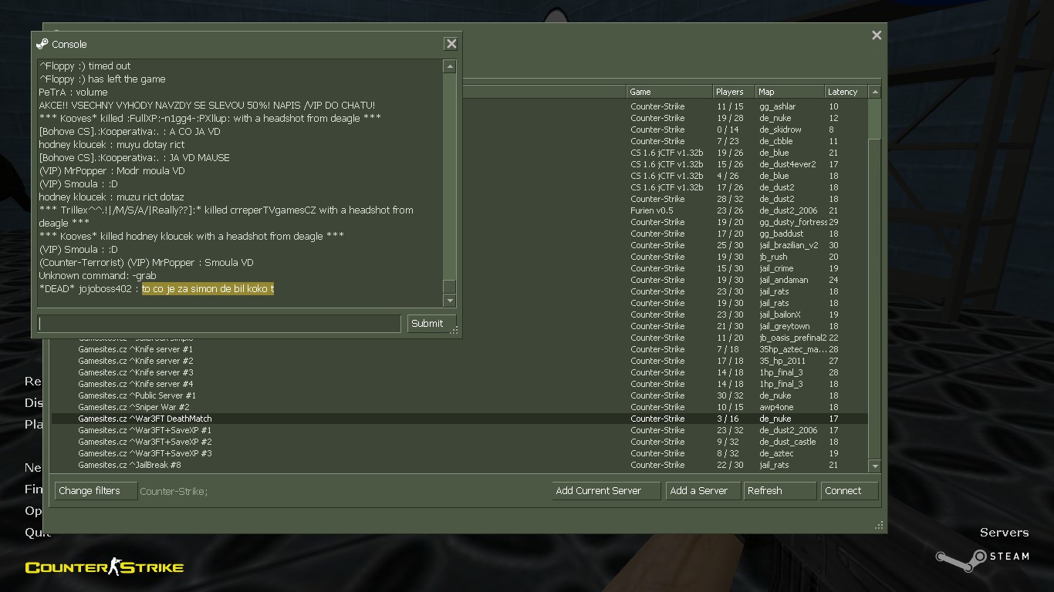Refresh the server list

coord(780,491)
